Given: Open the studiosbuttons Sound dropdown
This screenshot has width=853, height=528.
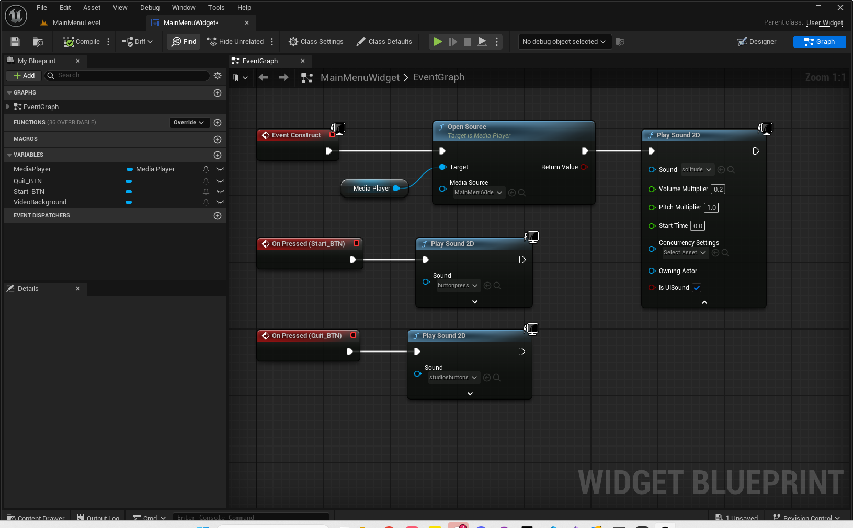Looking at the screenshot, I should tap(453, 378).
